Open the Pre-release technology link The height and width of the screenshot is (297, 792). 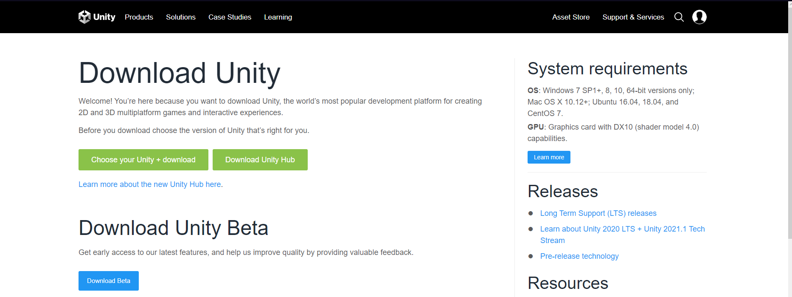(x=579, y=256)
